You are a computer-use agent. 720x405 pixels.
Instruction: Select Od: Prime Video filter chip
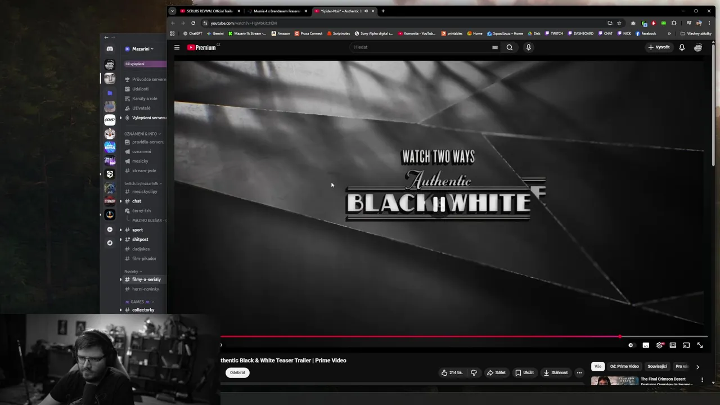pos(624,366)
